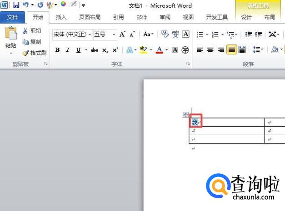Image resolution: width=285 pixels, height=211 pixels.
Task: Open the font name dropdown (宋体)
Action: point(90,34)
